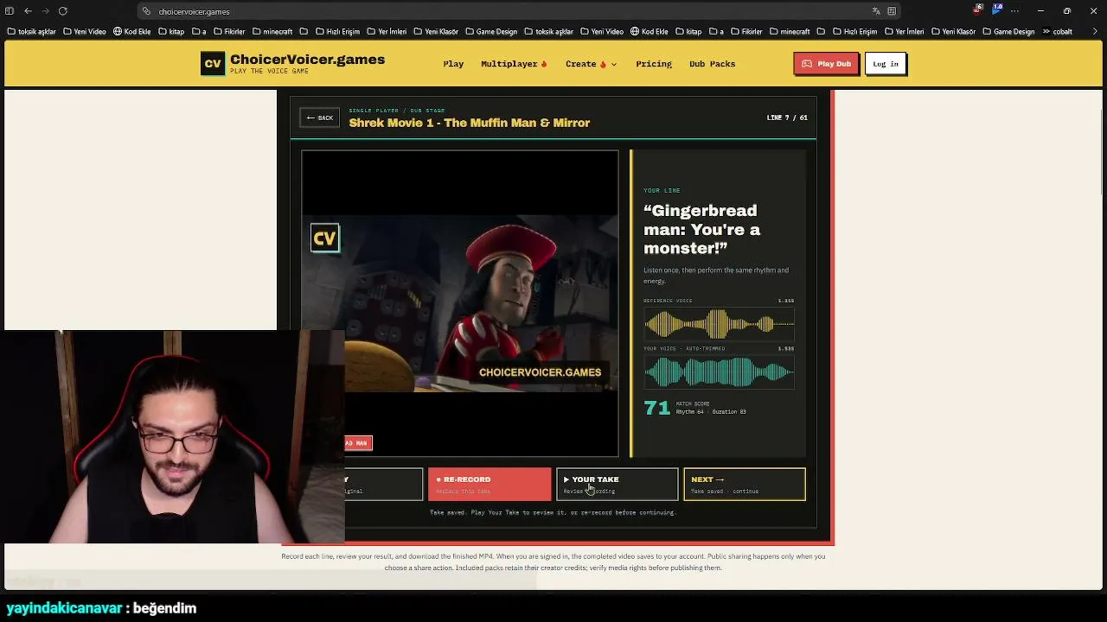Click the match score "71"
The height and width of the screenshot is (622, 1107).
(x=657, y=408)
